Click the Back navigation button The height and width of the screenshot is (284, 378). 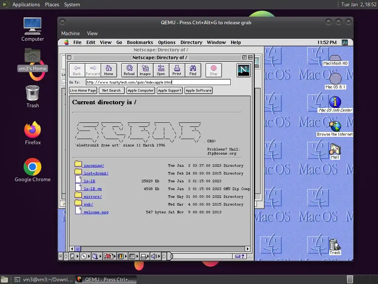point(77,70)
